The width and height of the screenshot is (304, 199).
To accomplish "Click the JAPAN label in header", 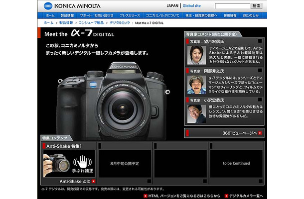I will click(172, 6).
